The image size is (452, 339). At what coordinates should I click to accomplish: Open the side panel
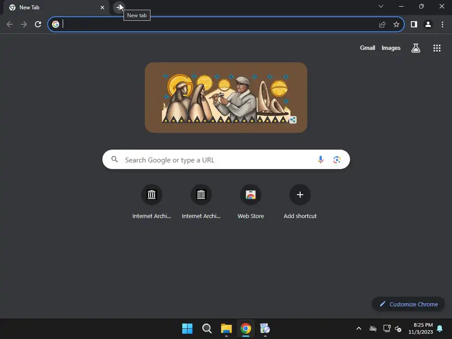click(414, 25)
